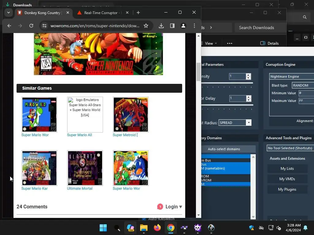Click the Error Delay slider track

coord(227,105)
